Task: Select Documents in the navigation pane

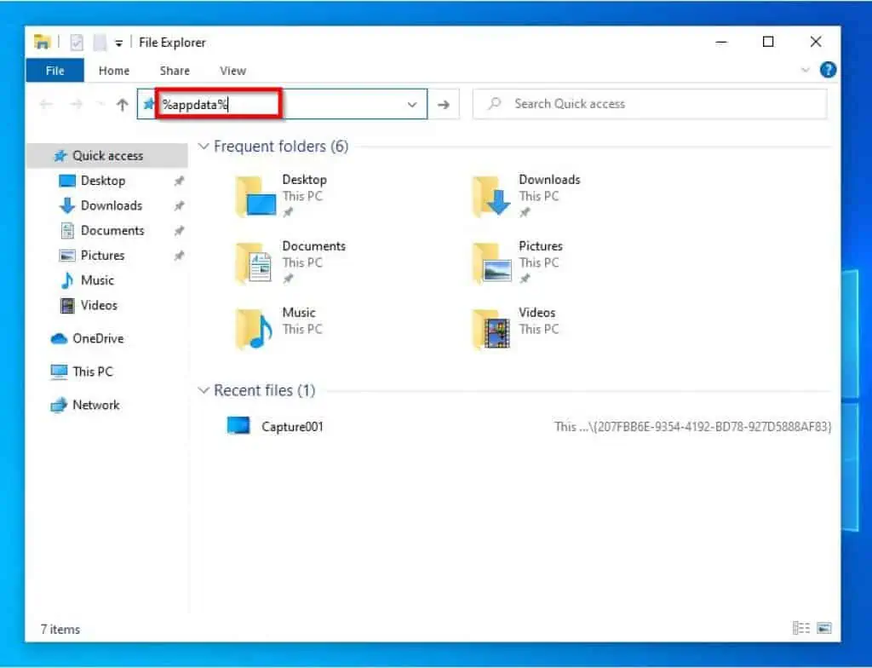Action: pyautogui.click(x=112, y=230)
